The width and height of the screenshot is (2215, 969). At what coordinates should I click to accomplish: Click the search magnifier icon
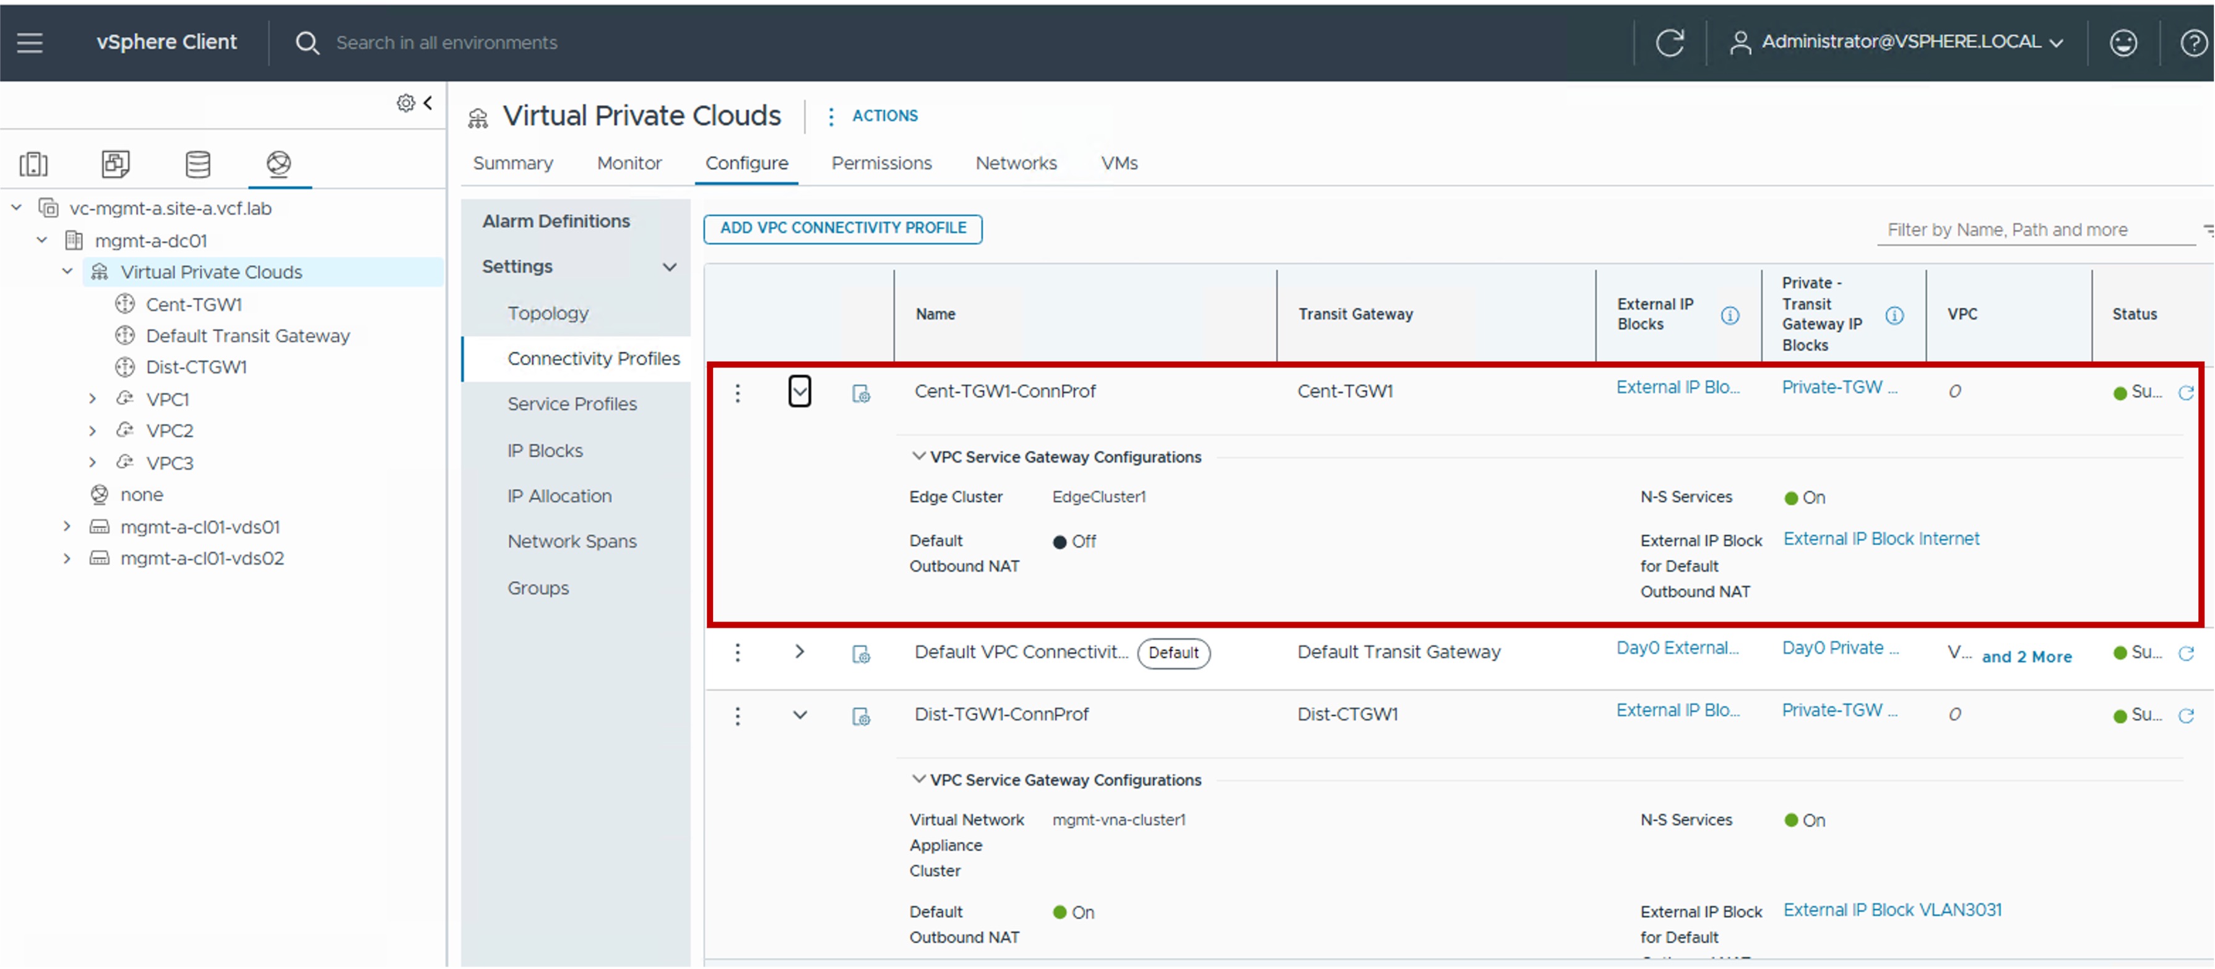[307, 42]
